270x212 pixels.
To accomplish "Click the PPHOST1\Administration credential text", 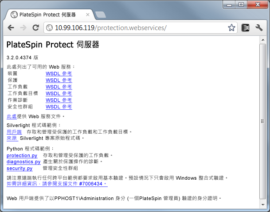I will tap(84, 198).
